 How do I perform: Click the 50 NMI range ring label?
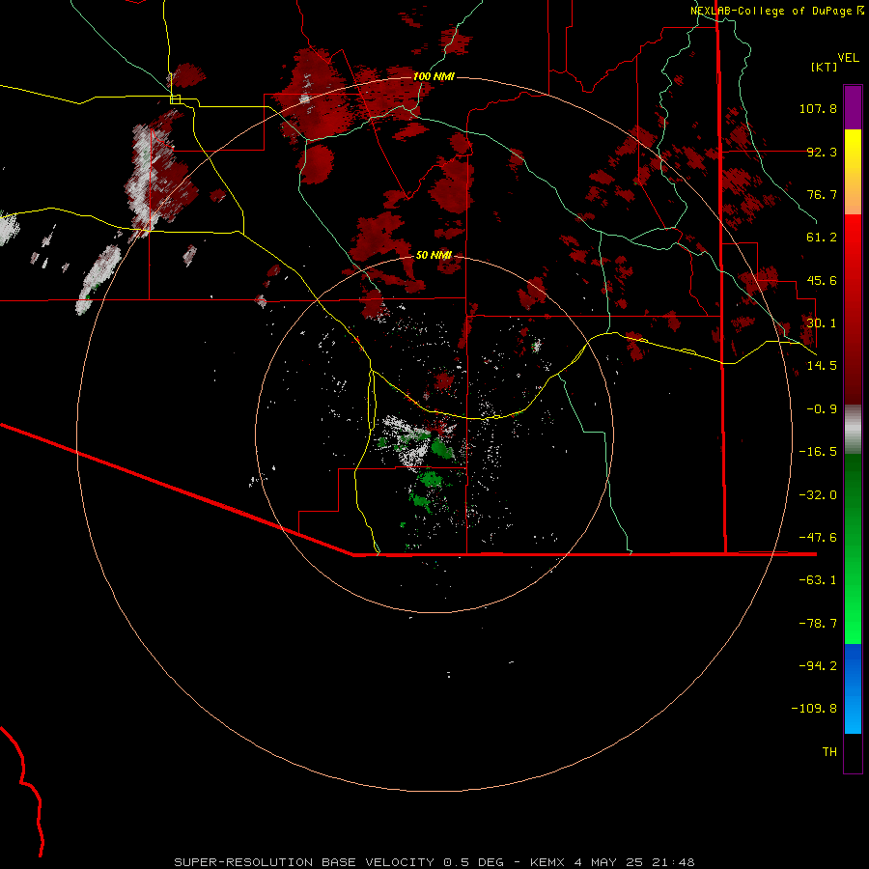point(434,255)
